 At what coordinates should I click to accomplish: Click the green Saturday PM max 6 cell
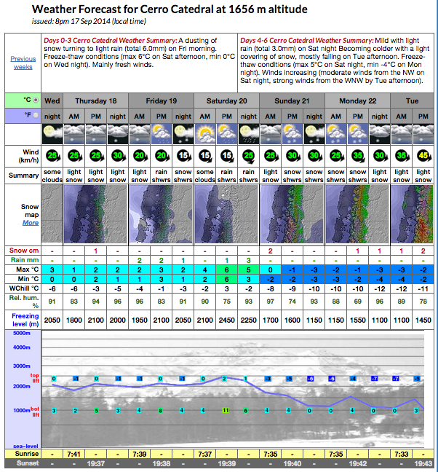click(x=227, y=270)
